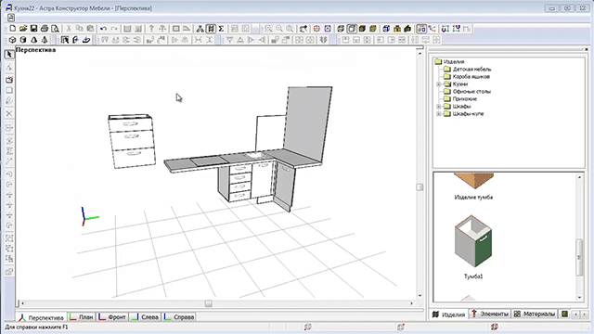Click the yellow house icon in the toolbar

click(x=397, y=29)
